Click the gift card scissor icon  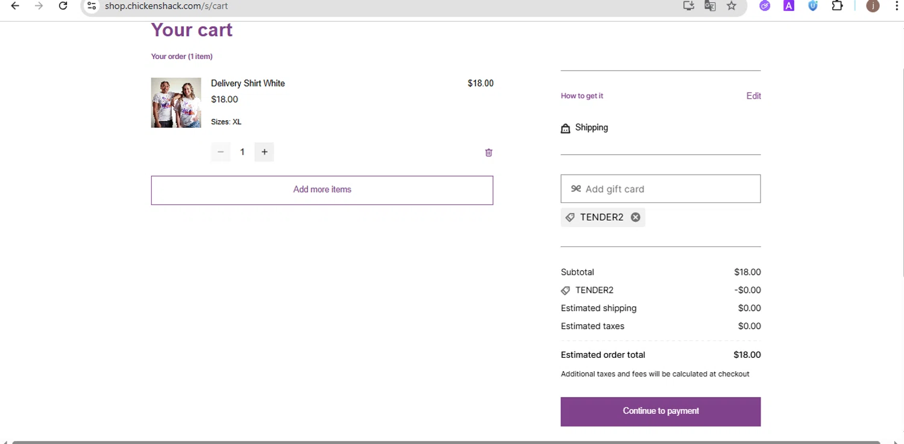tap(576, 189)
